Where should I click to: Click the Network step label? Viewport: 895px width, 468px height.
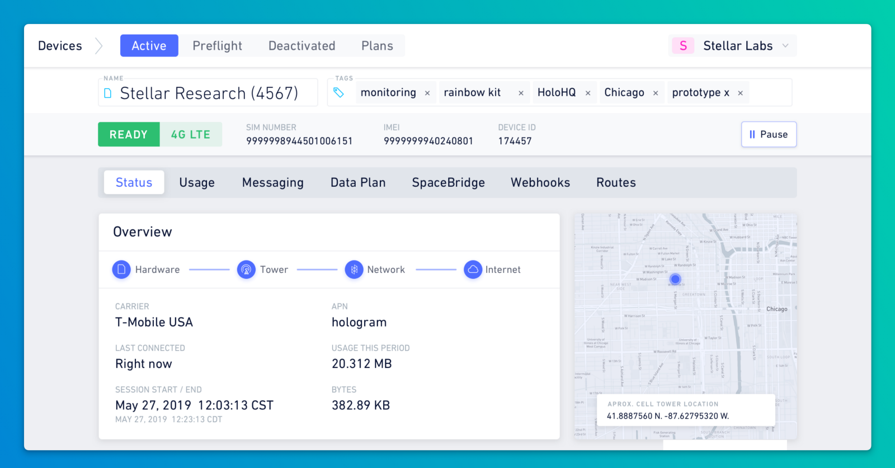tap(386, 270)
